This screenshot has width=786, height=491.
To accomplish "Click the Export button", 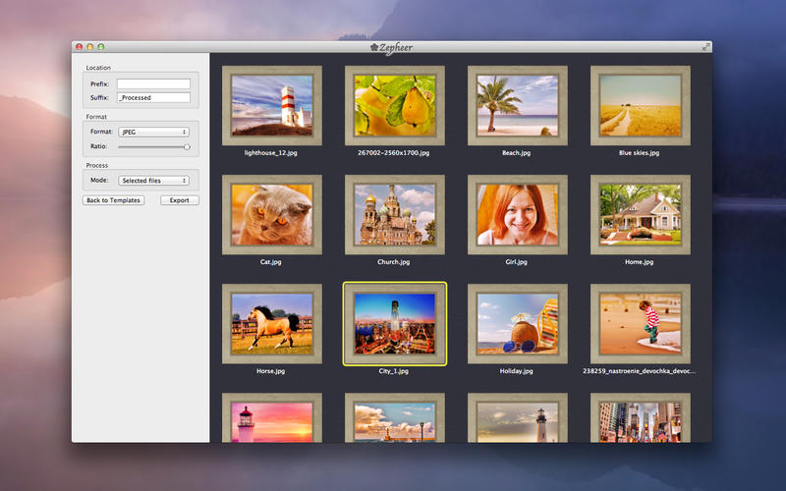I will (180, 200).
